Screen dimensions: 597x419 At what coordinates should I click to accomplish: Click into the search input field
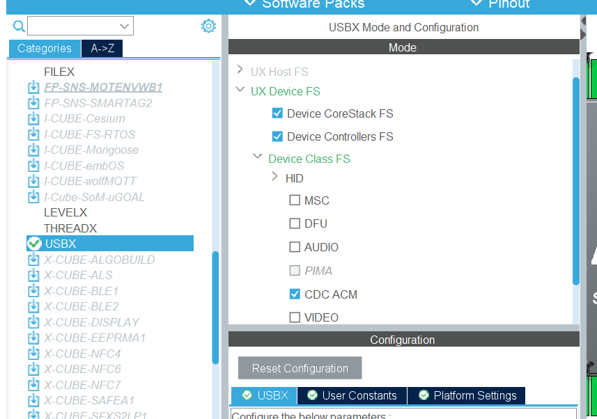tap(72, 26)
